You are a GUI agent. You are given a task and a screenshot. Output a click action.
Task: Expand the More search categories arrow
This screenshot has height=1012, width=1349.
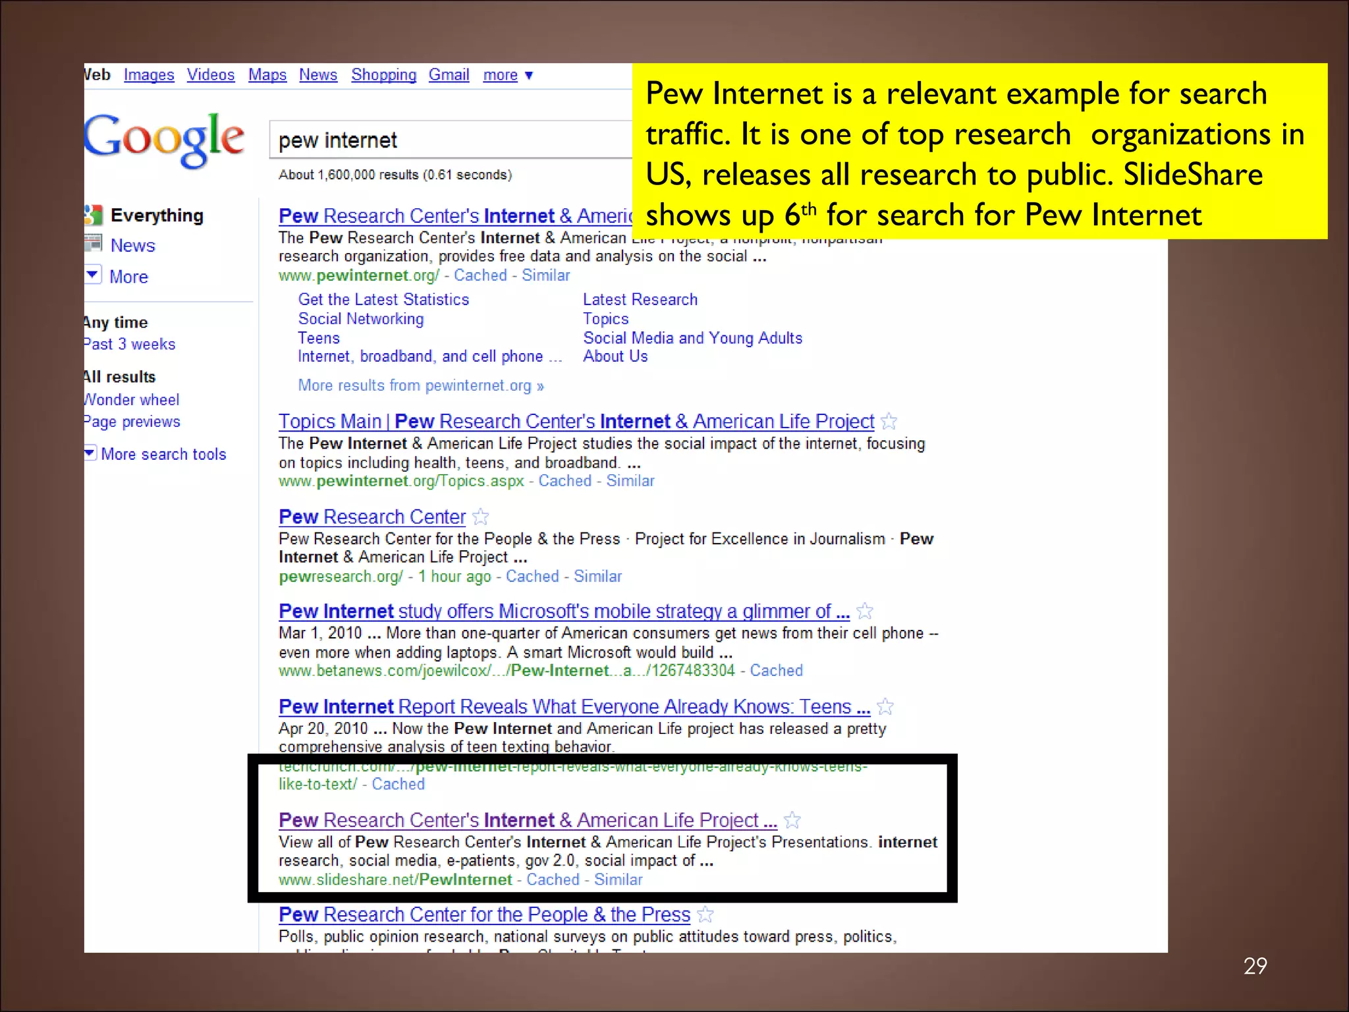tap(93, 275)
